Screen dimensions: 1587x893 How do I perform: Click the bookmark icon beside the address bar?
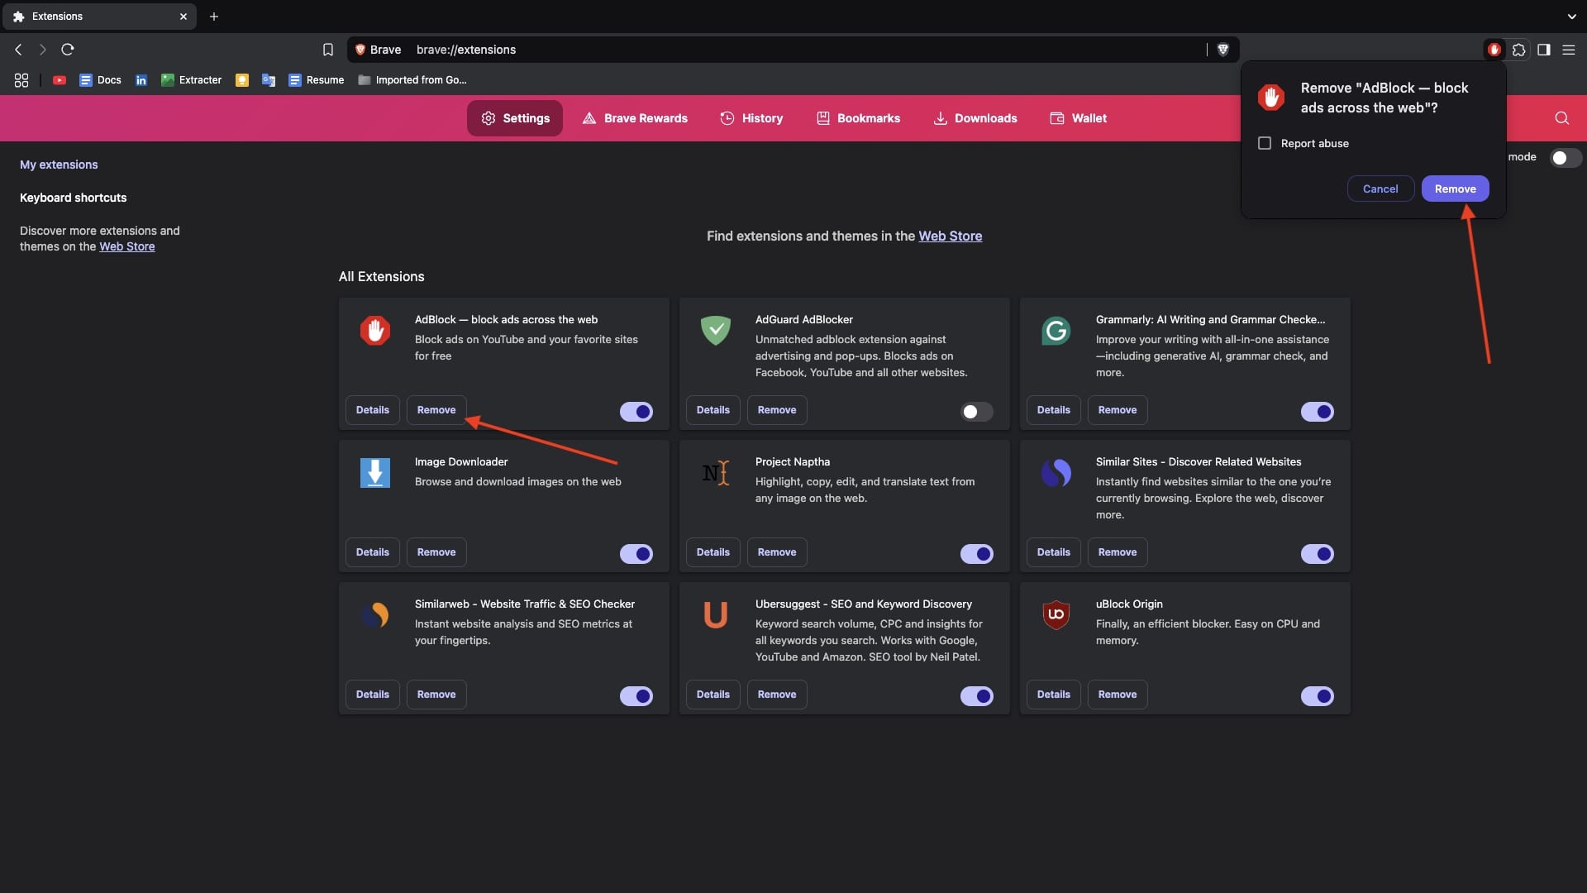tap(328, 50)
